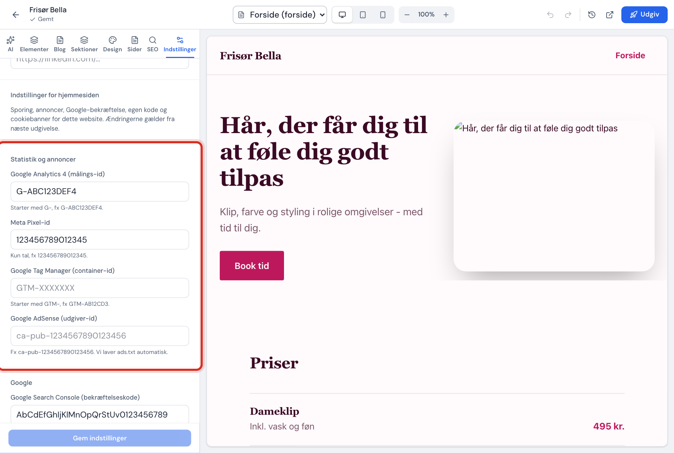Click the Book tid button in preview
The image size is (674, 453).
tap(252, 265)
